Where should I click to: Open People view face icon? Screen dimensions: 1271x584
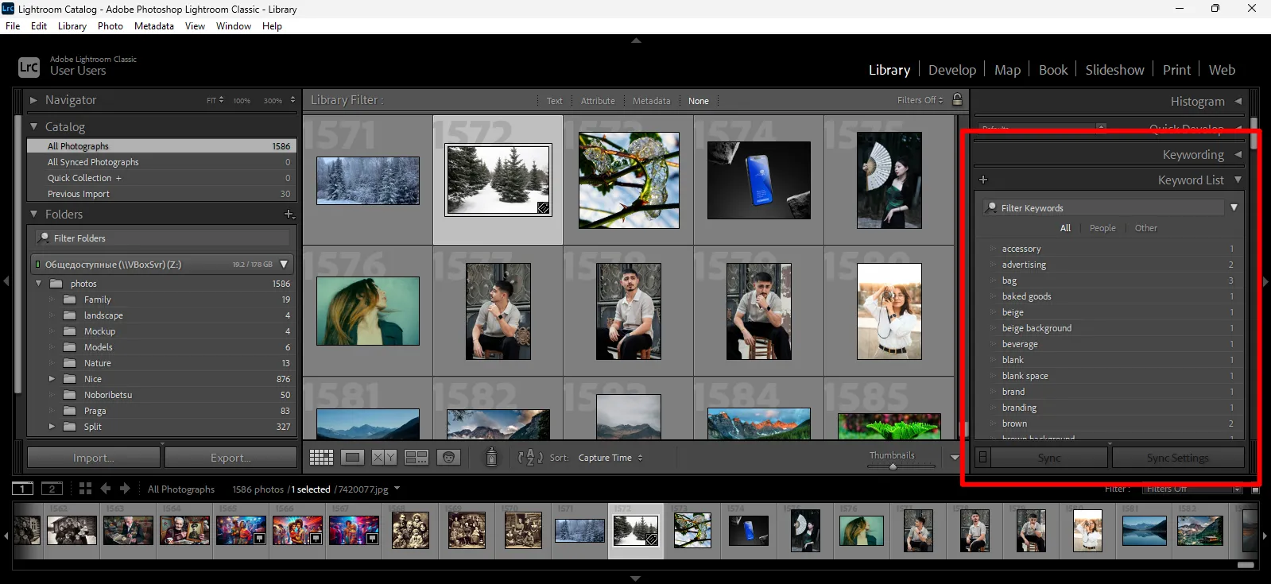(x=448, y=457)
